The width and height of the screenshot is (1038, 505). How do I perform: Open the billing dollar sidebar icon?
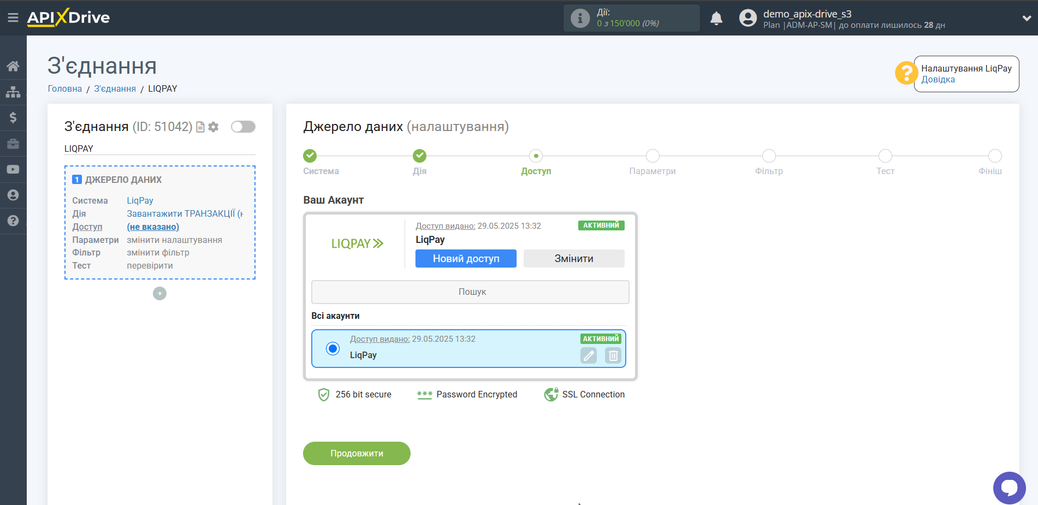[13, 118]
